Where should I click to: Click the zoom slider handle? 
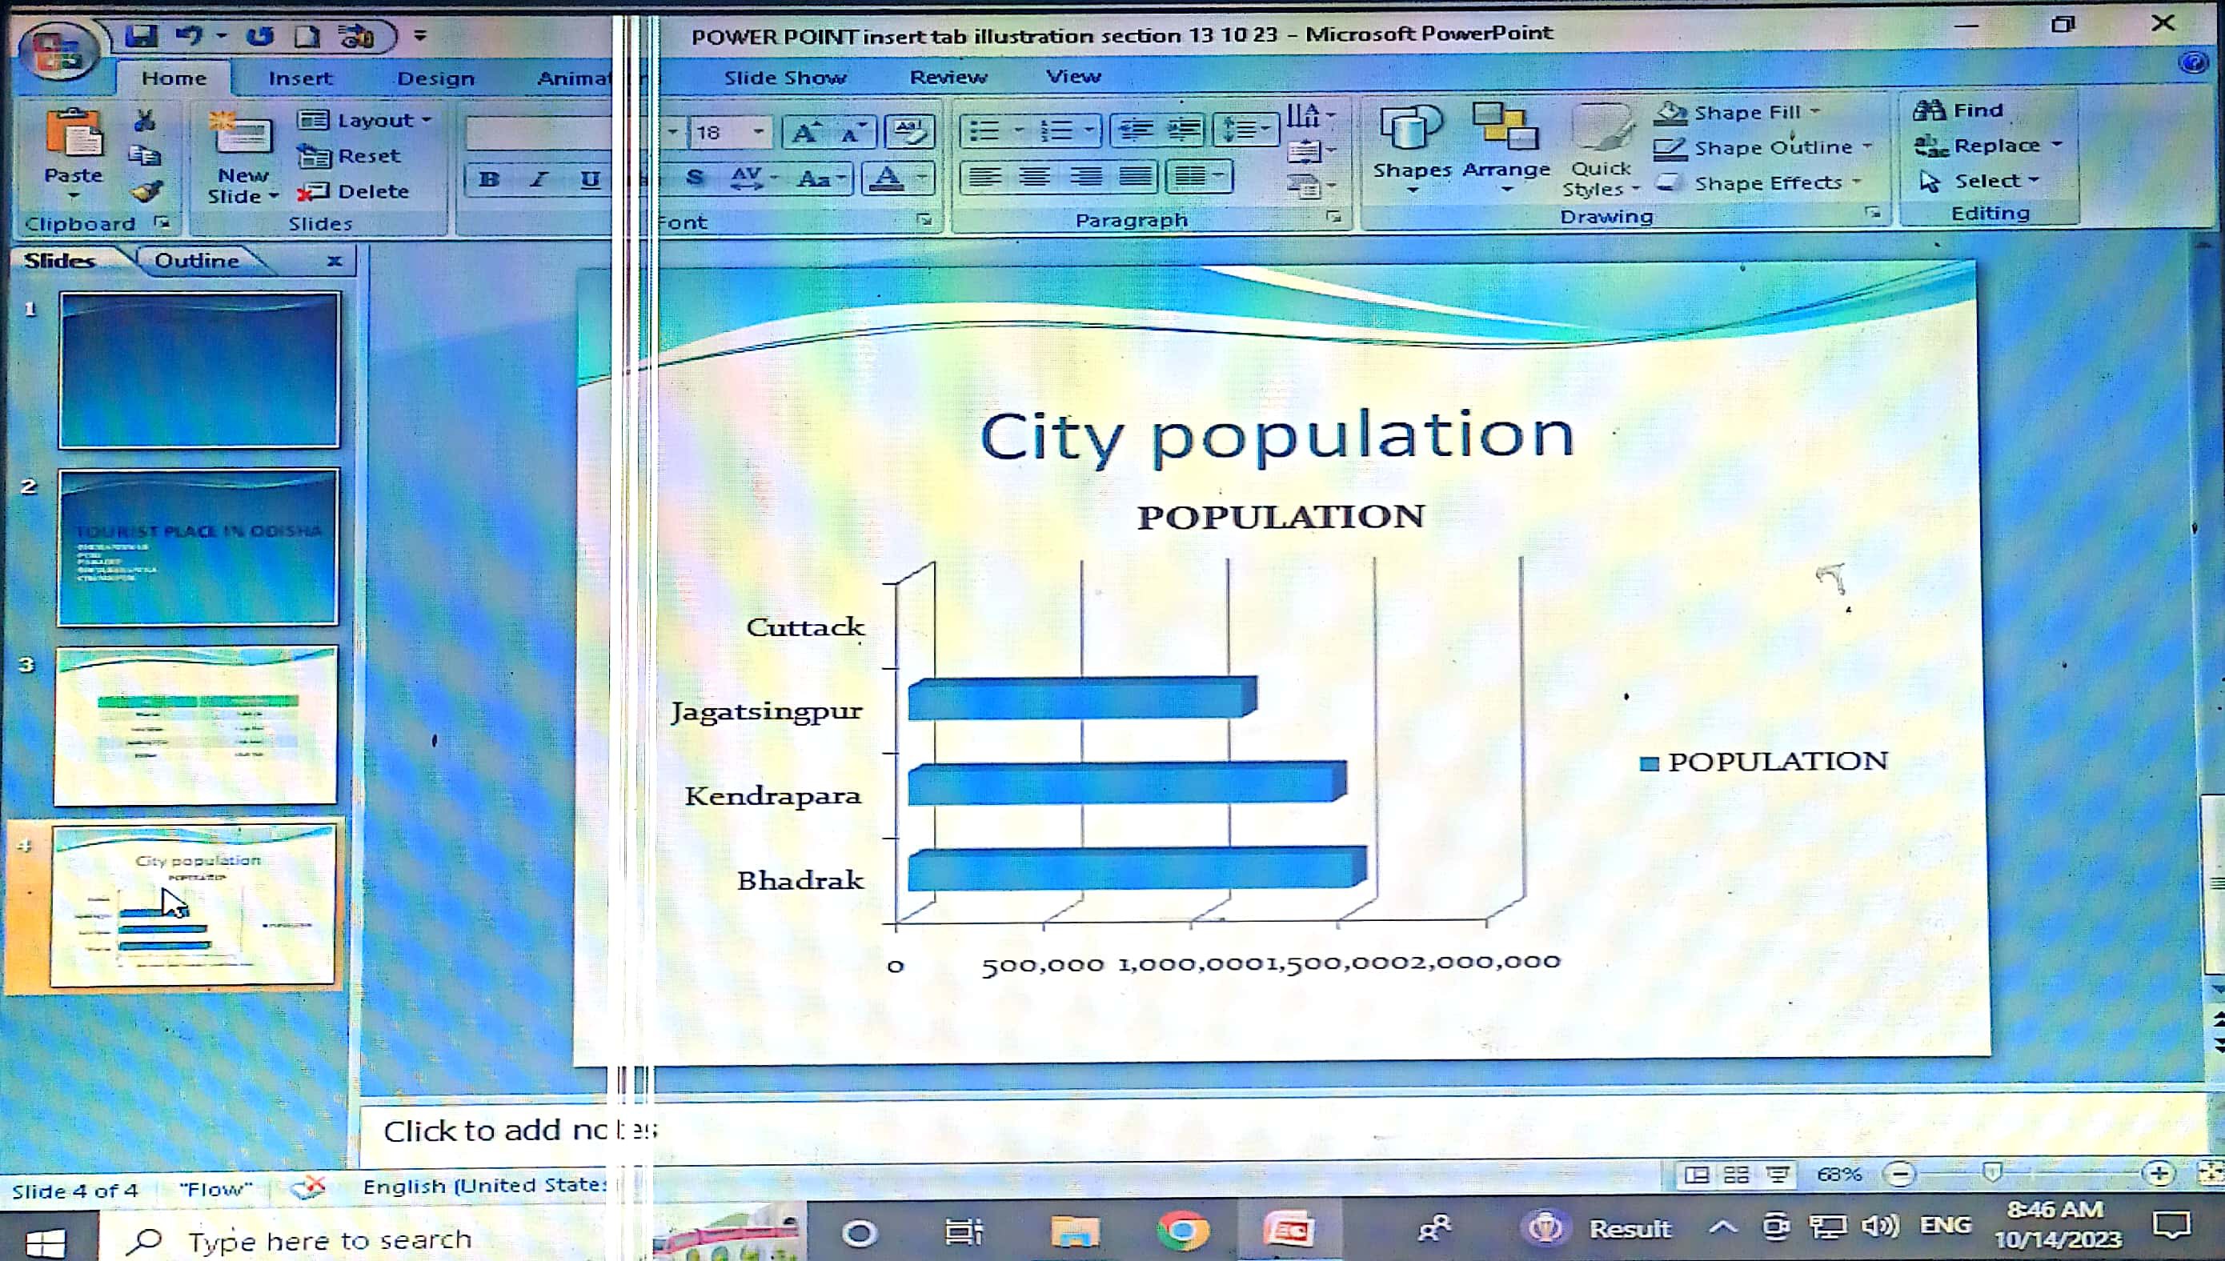coord(1992,1174)
